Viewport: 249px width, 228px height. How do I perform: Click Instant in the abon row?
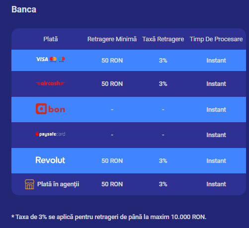(x=216, y=110)
